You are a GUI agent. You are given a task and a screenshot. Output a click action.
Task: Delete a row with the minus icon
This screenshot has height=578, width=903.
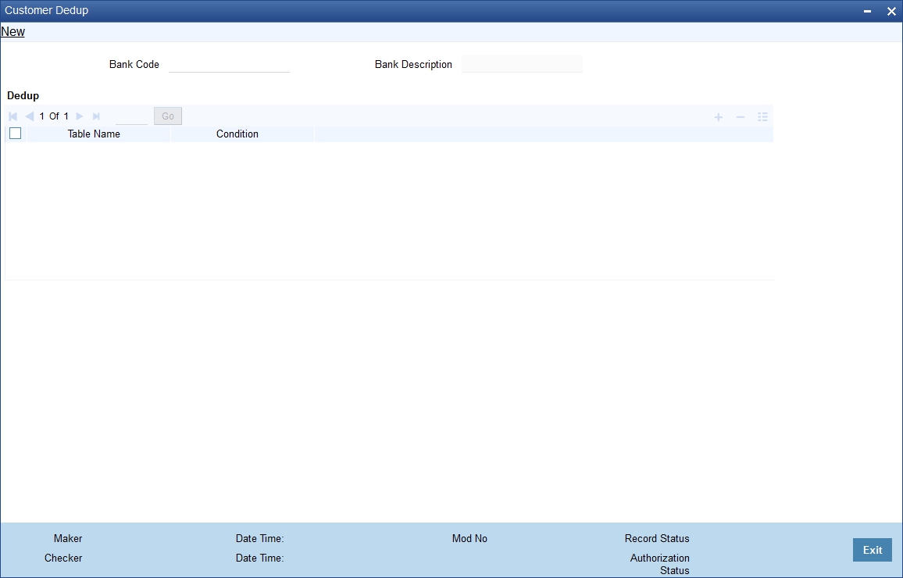[740, 117]
